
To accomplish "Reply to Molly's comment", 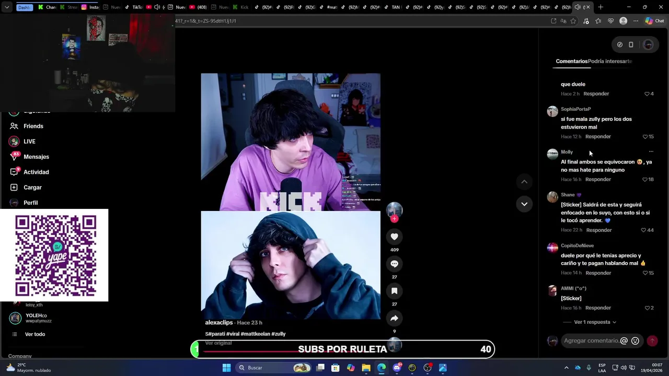I will [x=598, y=179].
